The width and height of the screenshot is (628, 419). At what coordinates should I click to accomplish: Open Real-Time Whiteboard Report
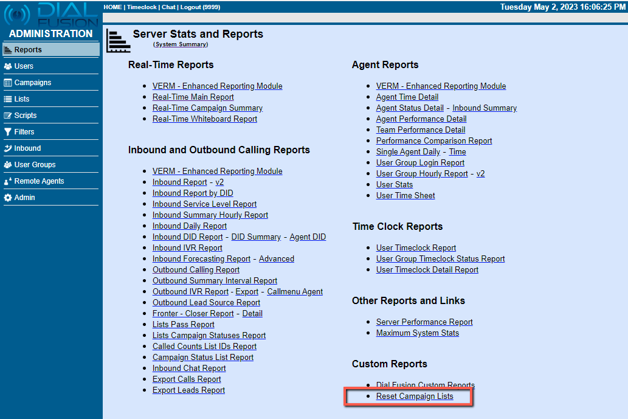click(205, 119)
